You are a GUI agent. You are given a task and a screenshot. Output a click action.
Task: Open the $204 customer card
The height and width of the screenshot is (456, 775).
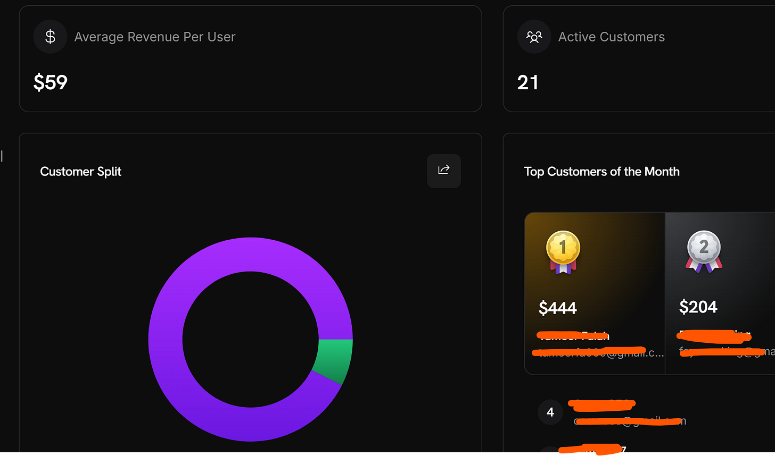[720, 293]
